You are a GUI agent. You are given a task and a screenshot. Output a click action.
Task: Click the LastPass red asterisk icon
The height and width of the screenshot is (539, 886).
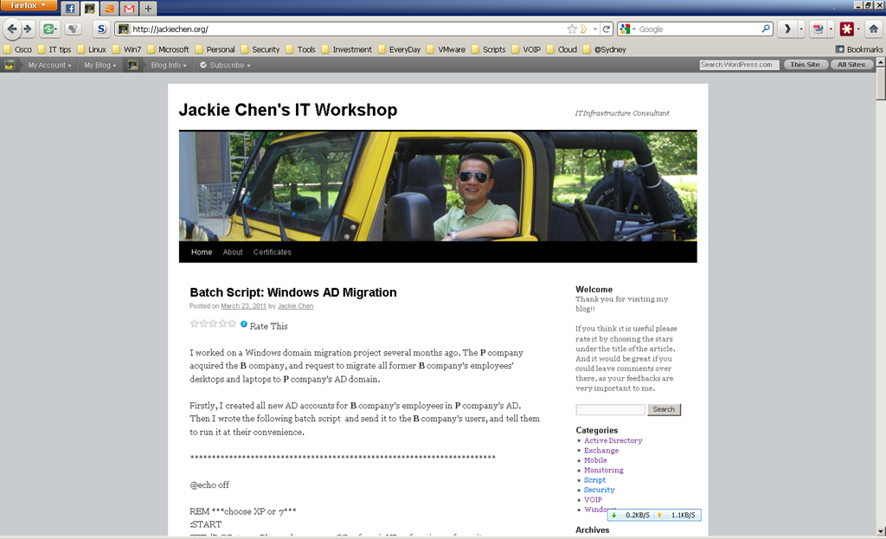click(846, 29)
